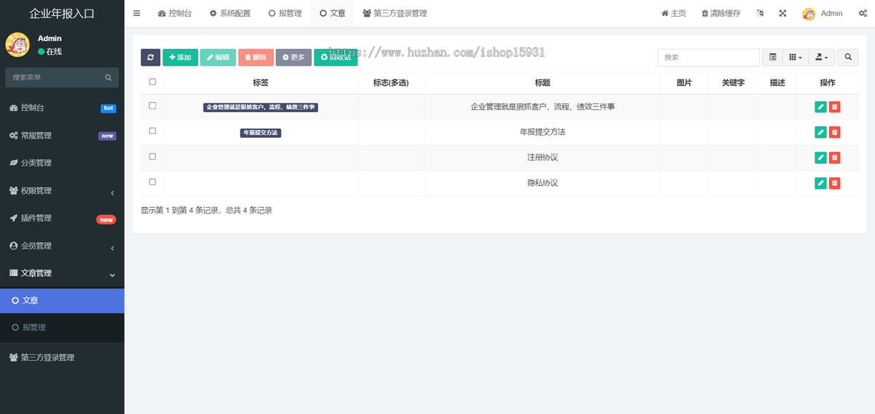
Task: Open 分类管理 in the sidebar
Action: tap(62, 163)
